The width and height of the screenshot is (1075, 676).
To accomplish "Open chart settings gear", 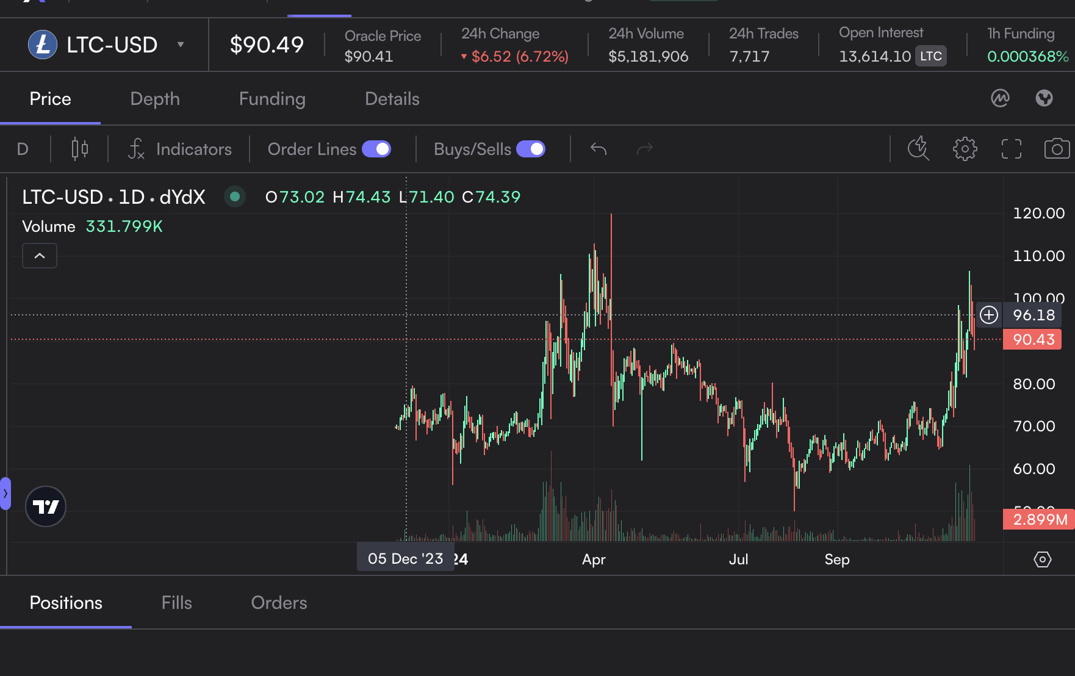I will (x=965, y=149).
